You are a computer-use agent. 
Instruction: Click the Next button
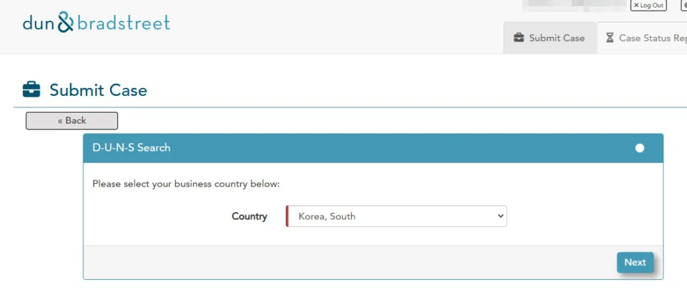635,262
